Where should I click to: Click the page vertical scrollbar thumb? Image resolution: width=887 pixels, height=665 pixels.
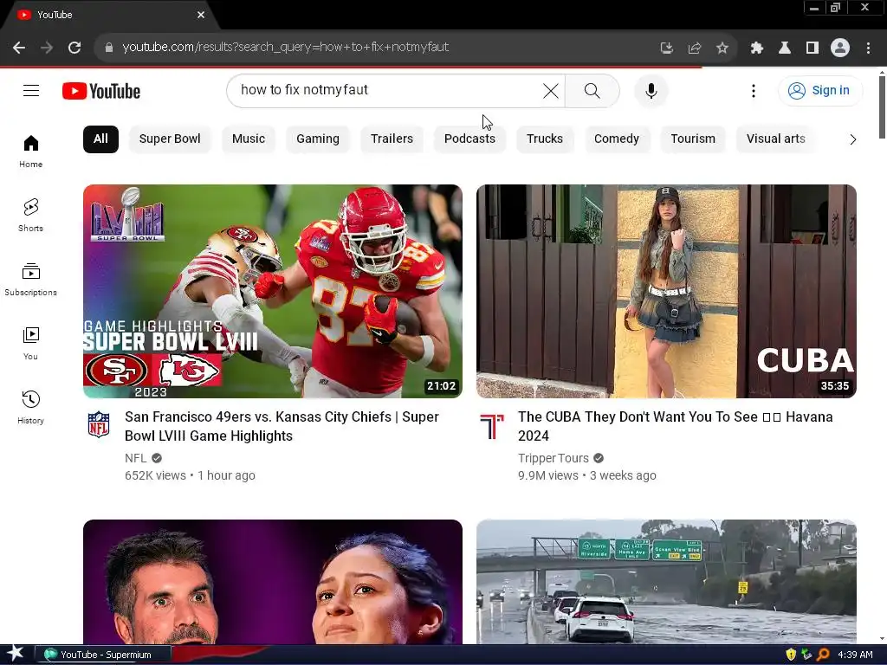tap(882, 107)
